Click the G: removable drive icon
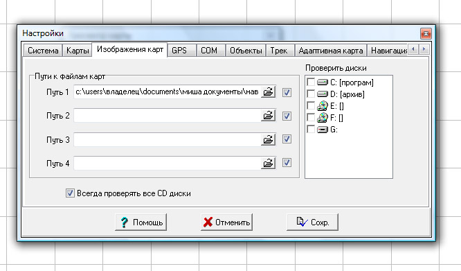The height and width of the screenshot is (271, 461). [x=323, y=130]
